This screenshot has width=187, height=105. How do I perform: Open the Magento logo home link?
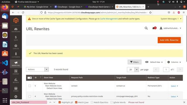(x=16, y=20)
